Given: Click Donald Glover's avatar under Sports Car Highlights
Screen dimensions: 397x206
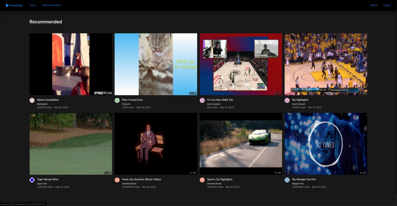Looking at the screenshot, I should (x=202, y=180).
